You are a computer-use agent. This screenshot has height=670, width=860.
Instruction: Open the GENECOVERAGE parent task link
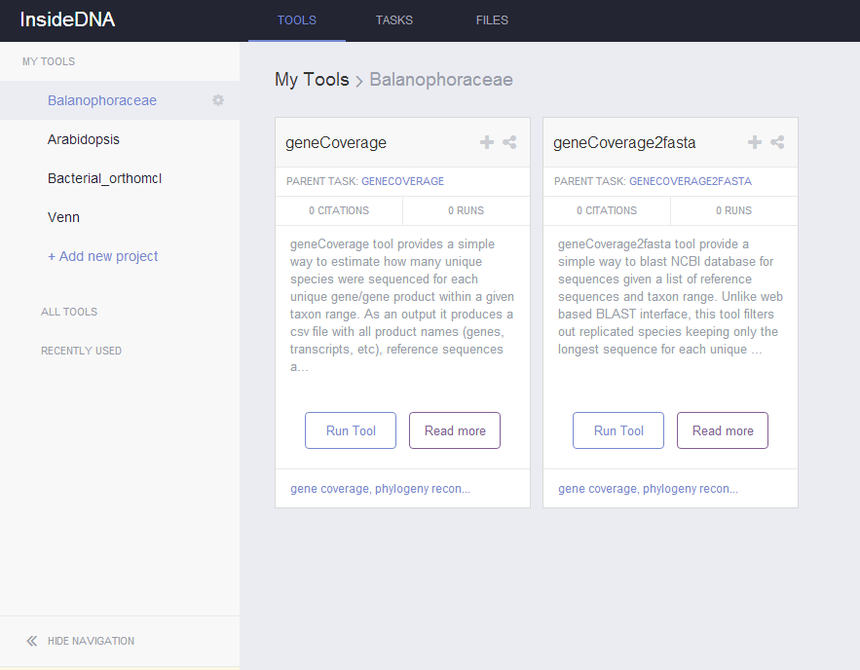click(x=402, y=181)
